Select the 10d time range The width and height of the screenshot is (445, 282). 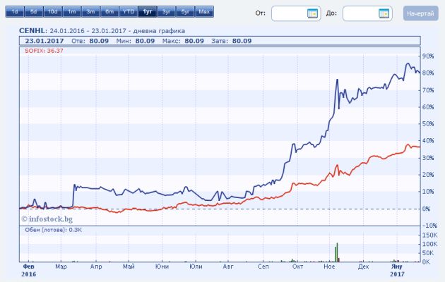(52, 12)
